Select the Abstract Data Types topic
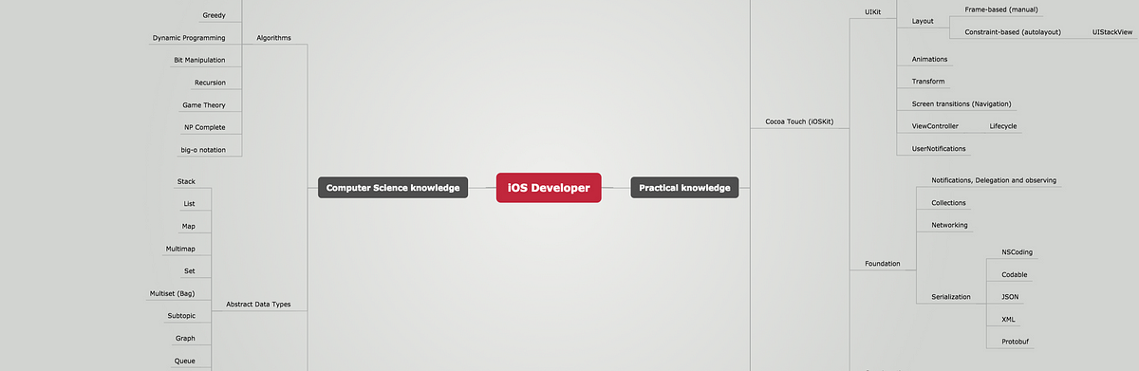 [258, 305]
